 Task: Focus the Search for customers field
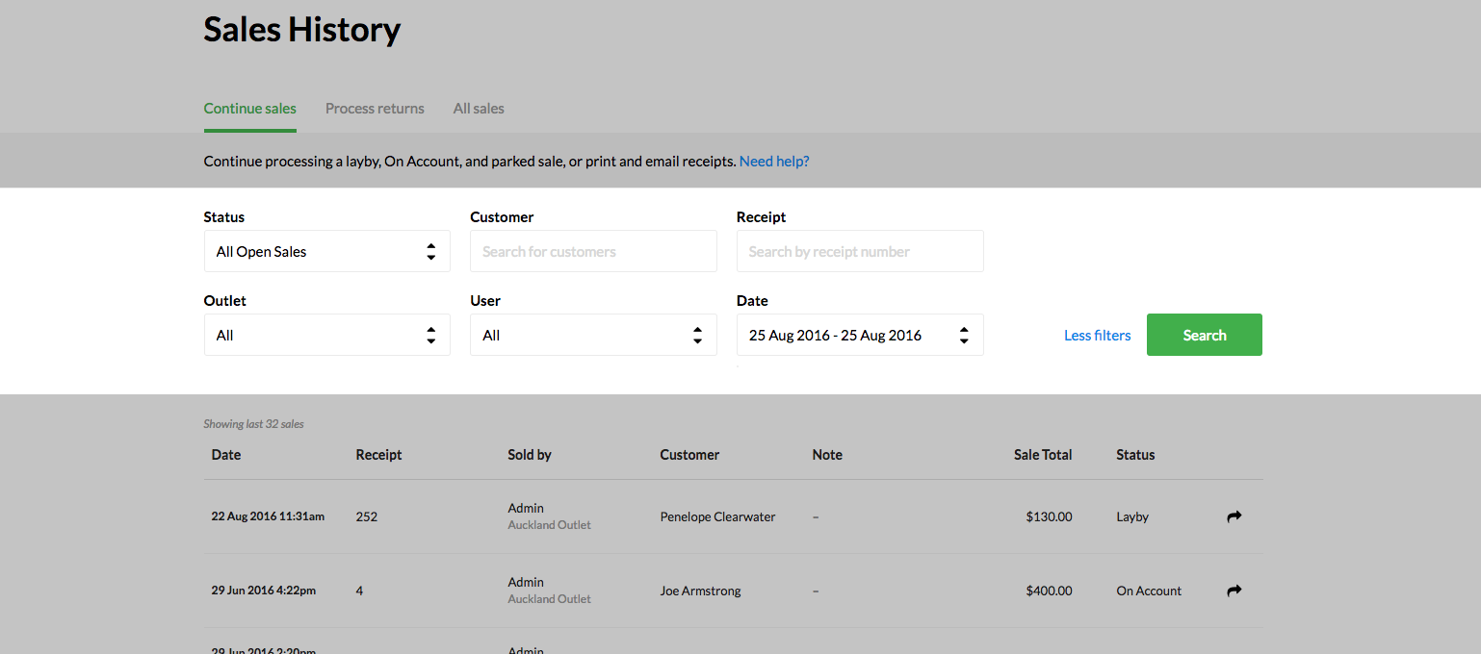[592, 252]
